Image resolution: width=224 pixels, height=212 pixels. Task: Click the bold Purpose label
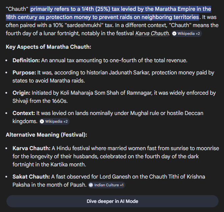(24, 73)
